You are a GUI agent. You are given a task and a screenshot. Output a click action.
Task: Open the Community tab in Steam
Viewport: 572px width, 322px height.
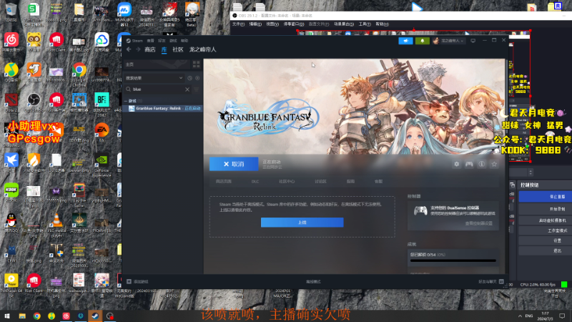177,49
